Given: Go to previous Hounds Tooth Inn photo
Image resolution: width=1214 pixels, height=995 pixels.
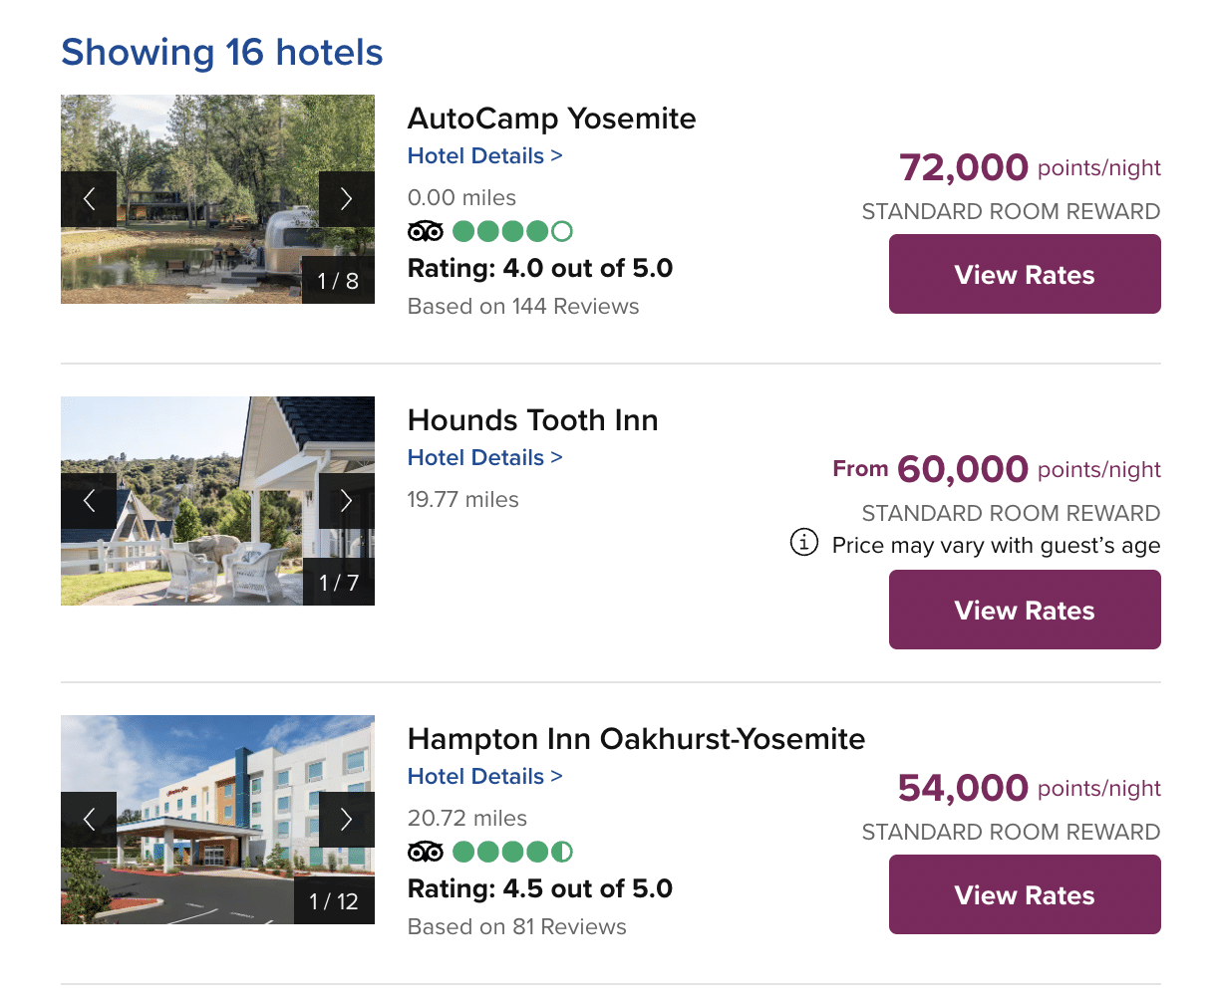Looking at the screenshot, I should (x=89, y=501).
